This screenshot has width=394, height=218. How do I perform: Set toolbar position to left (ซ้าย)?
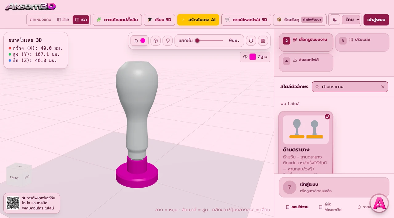[x=63, y=20]
